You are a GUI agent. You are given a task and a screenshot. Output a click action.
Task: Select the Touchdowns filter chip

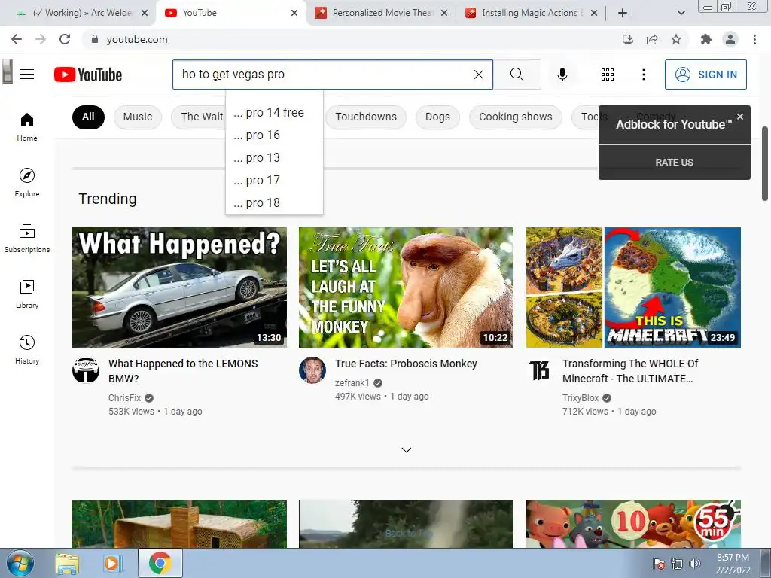pyautogui.click(x=366, y=117)
